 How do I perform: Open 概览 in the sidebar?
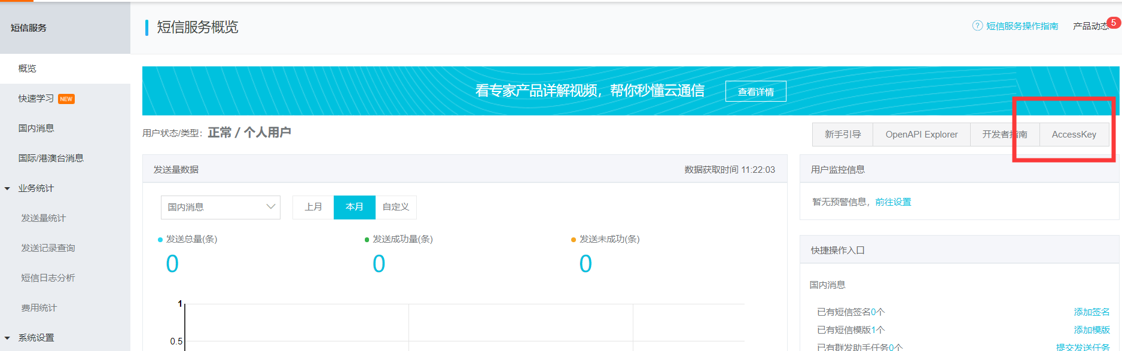click(x=28, y=69)
